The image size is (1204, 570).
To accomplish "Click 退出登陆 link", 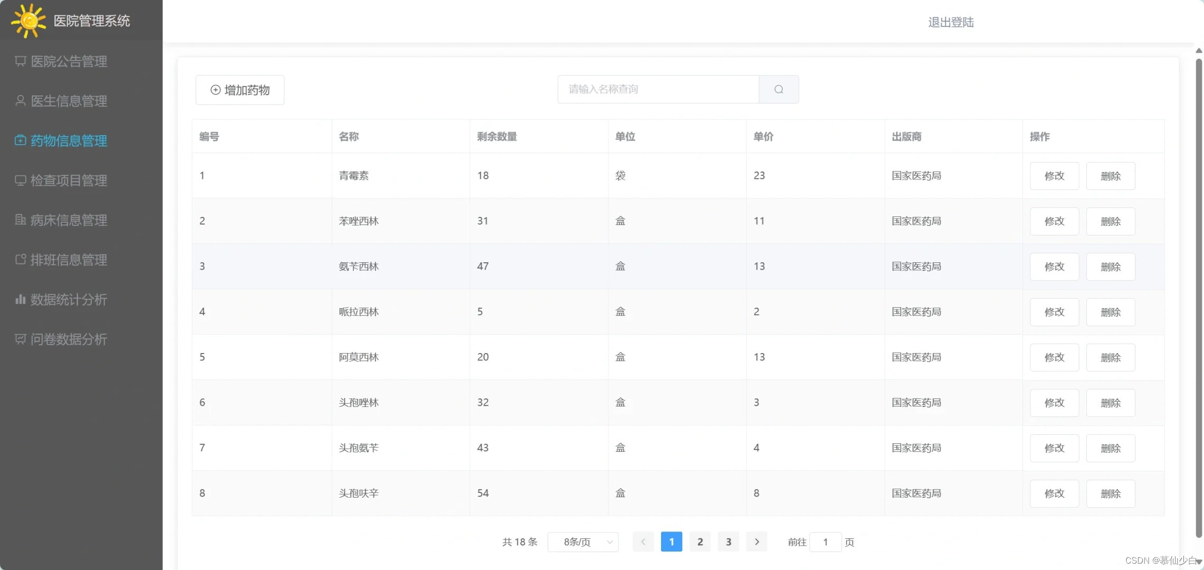I will [x=951, y=22].
